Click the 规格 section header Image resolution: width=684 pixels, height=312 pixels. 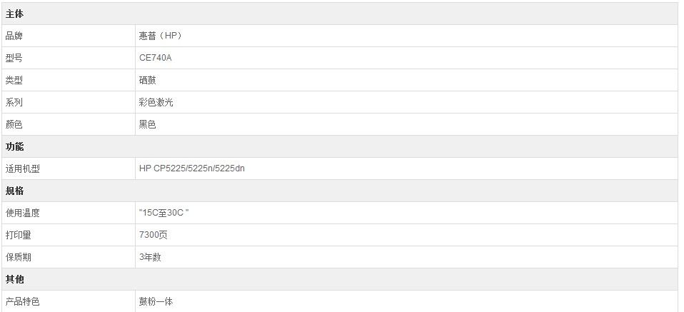click(x=15, y=191)
